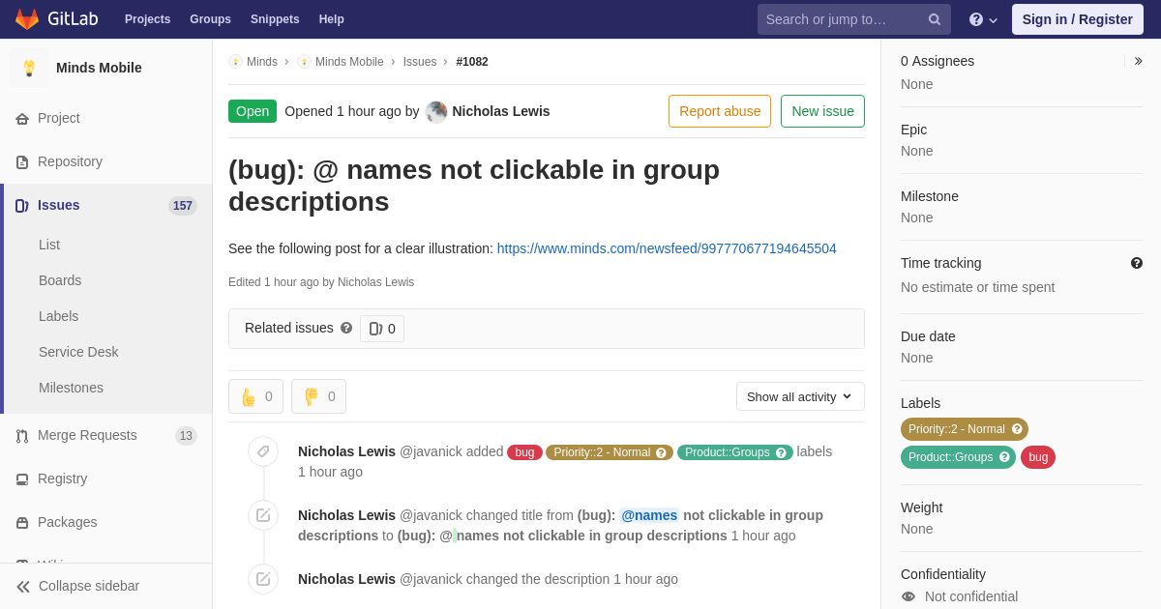This screenshot has height=609, width=1161.
Task: Open the Help menu item
Action: coord(332,19)
